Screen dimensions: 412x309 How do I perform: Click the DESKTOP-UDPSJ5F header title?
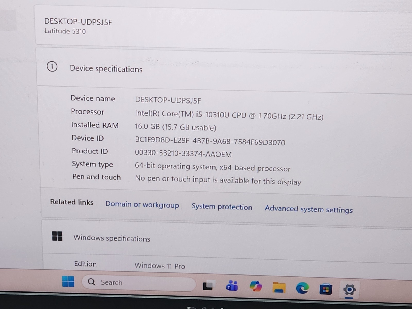click(x=78, y=22)
